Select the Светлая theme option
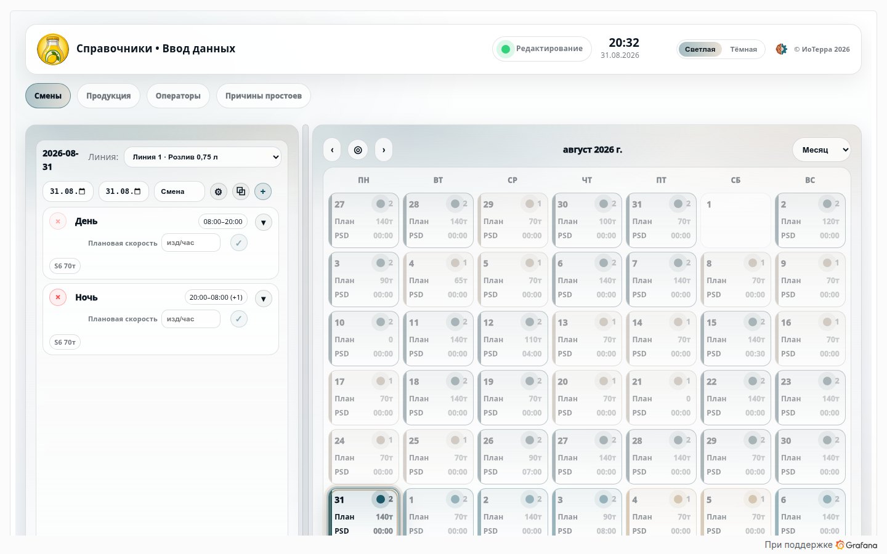Screen dimensions: 887x554 pyautogui.click(x=700, y=49)
